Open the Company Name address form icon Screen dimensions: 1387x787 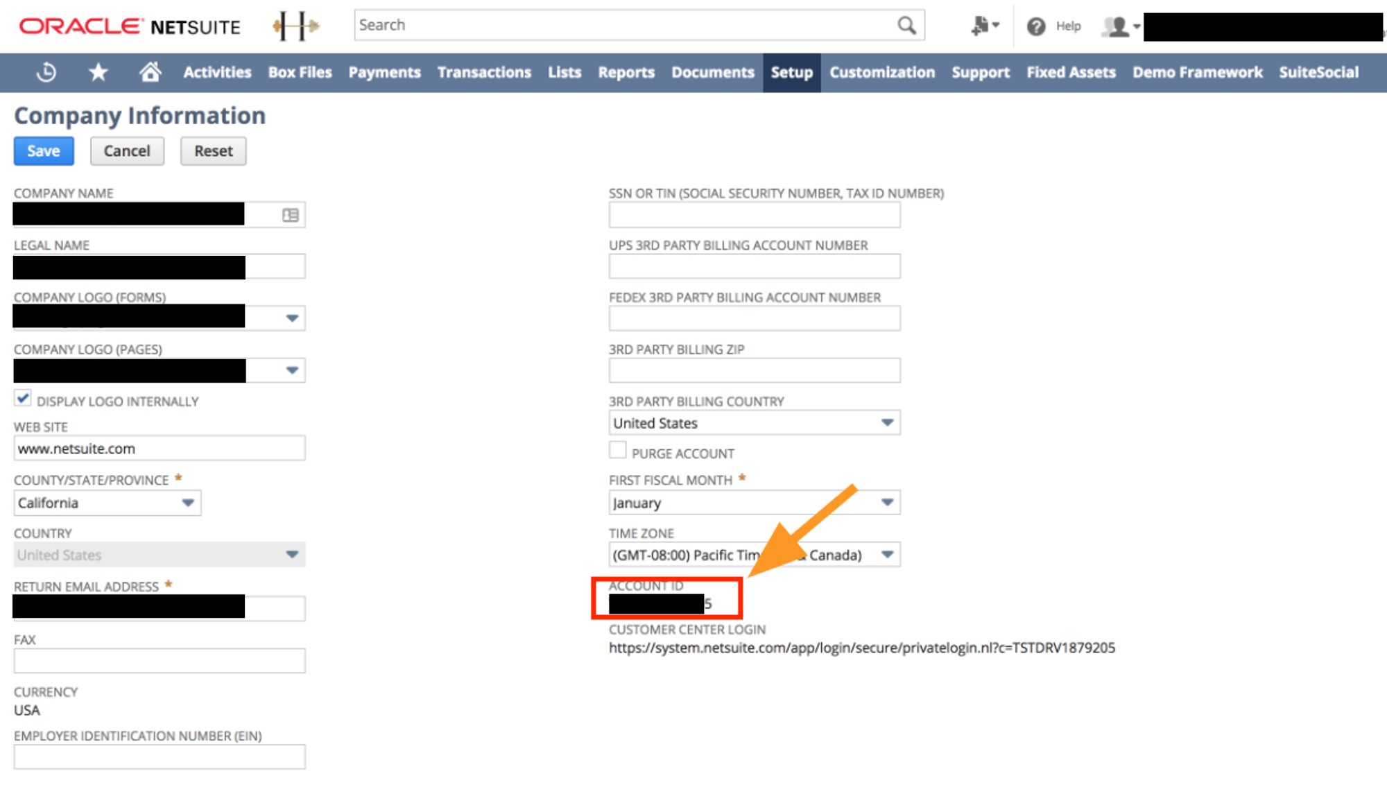point(291,216)
